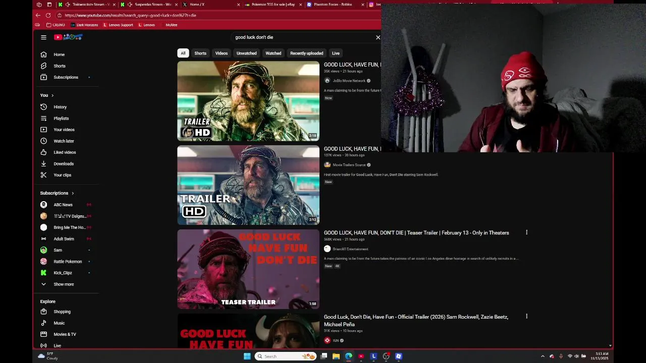Filter results by the Videos chip
The height and width of the screenshot is (363, 646).
pos(222,53)
